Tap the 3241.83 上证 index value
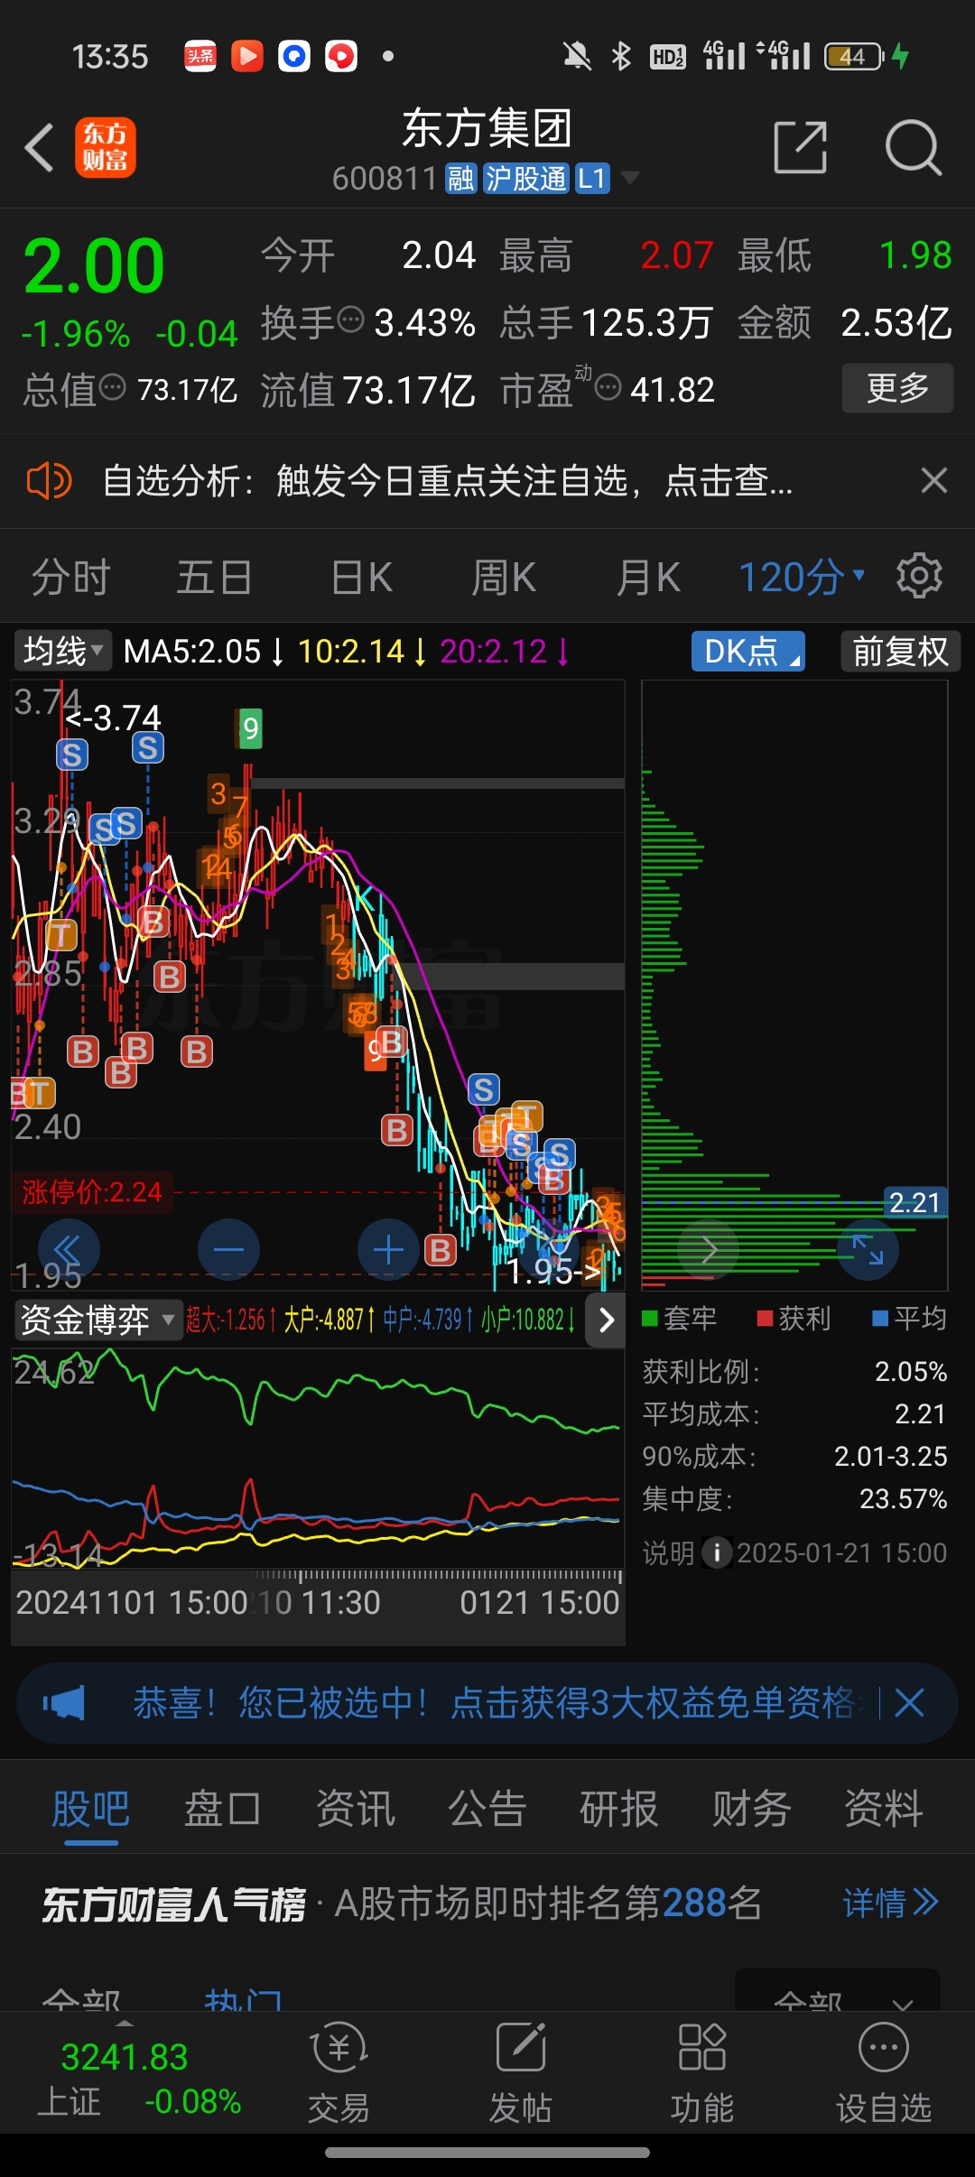The height and width of the screenshot is (2177, 975). click(125, 2057)
